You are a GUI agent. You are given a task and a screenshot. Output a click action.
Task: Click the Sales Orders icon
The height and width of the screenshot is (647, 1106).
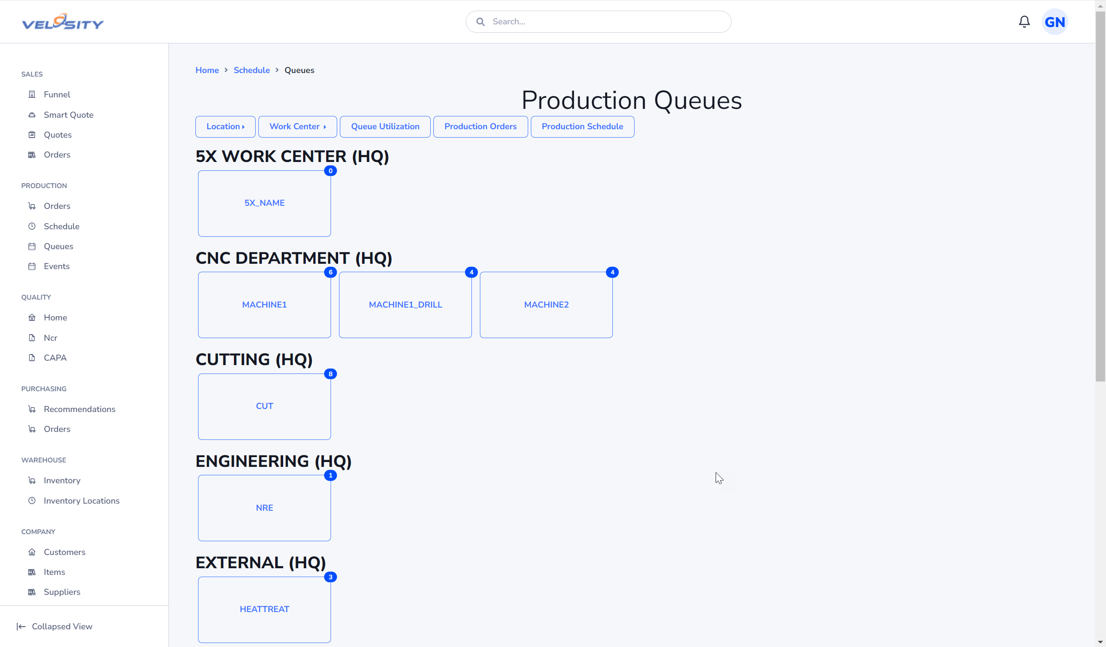(32, 154)
